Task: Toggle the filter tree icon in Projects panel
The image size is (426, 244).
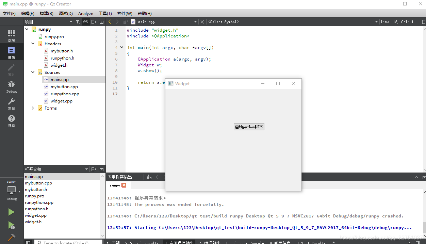Action: pyautogui.click(x=77, y=21)
